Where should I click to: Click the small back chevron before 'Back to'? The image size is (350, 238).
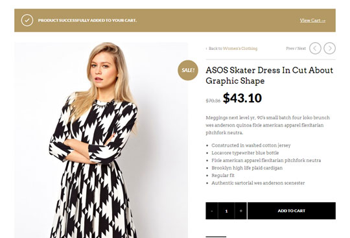pos(207,49)
